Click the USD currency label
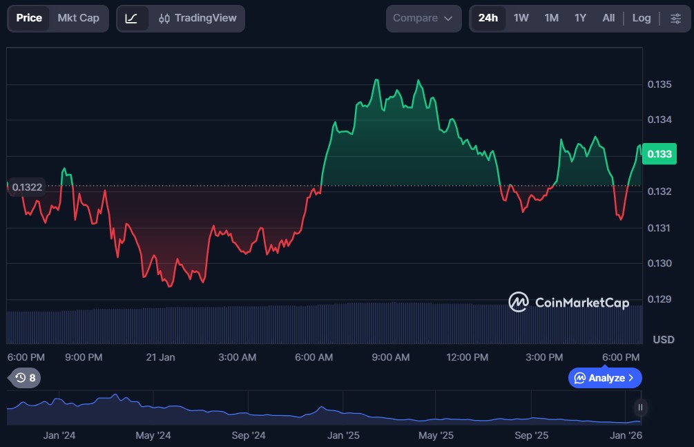Screen dimensions: 694x447 (663, 340)
